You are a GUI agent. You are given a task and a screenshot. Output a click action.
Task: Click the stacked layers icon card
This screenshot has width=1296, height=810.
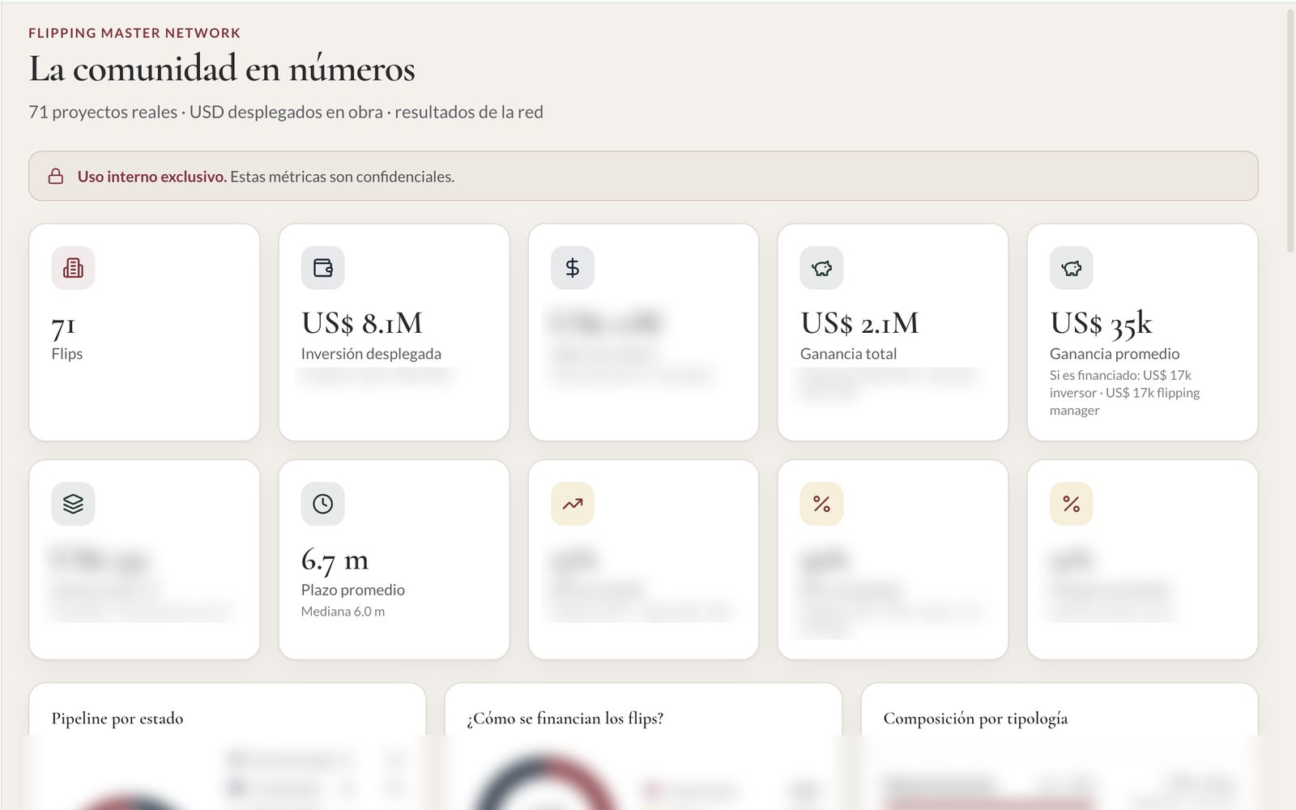pyautogui.click(x=73, y=504)
